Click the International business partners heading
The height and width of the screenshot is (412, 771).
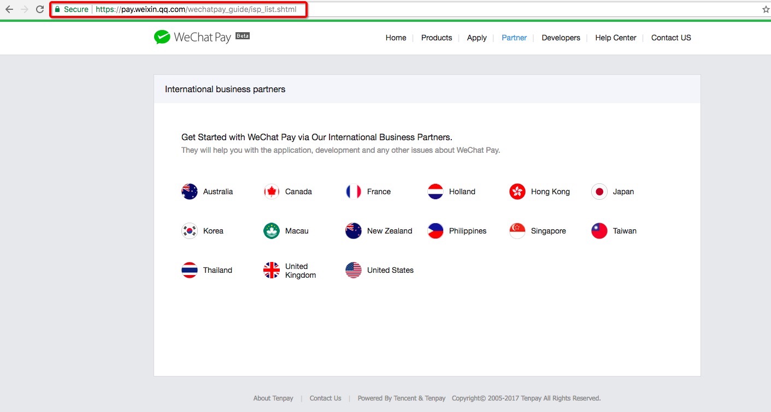(x=225, y=89)
